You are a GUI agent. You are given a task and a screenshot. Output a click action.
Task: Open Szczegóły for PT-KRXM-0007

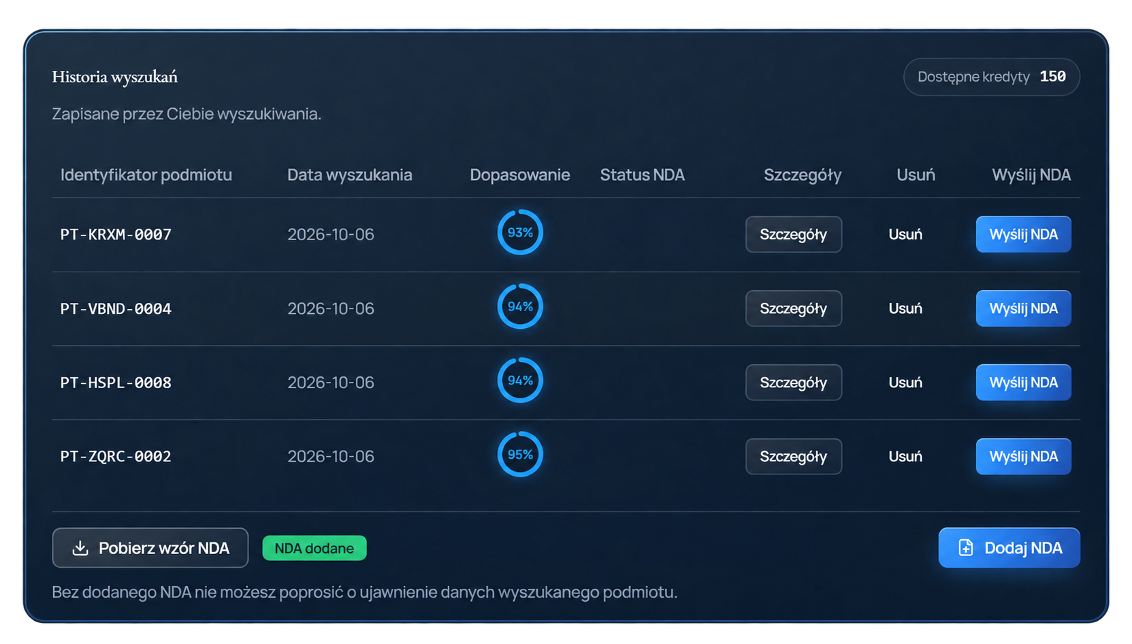(x=793, y=234)
